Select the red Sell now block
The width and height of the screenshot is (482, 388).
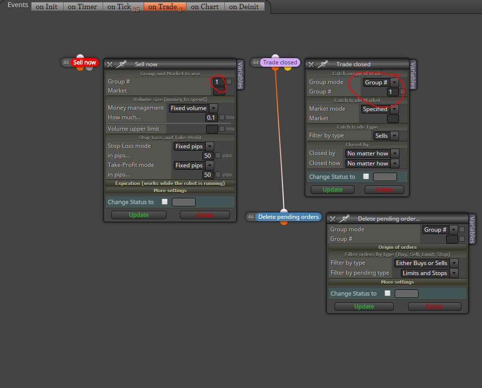84,62
